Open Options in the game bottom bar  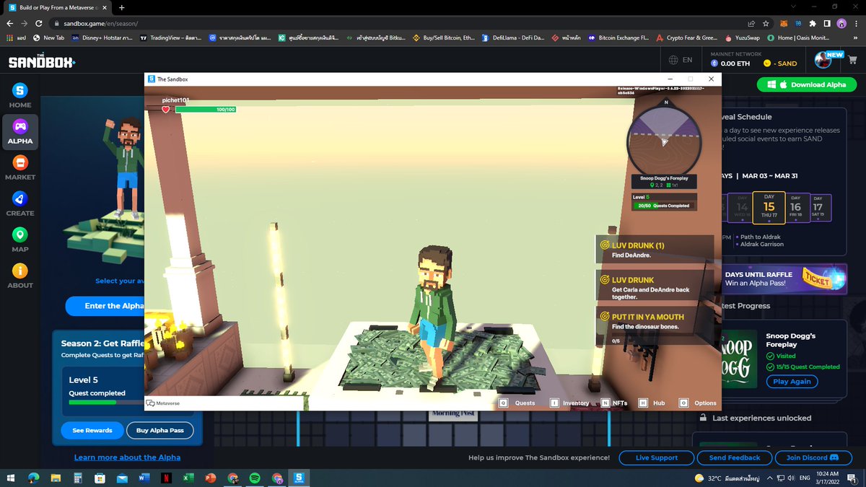coord(698,403)
